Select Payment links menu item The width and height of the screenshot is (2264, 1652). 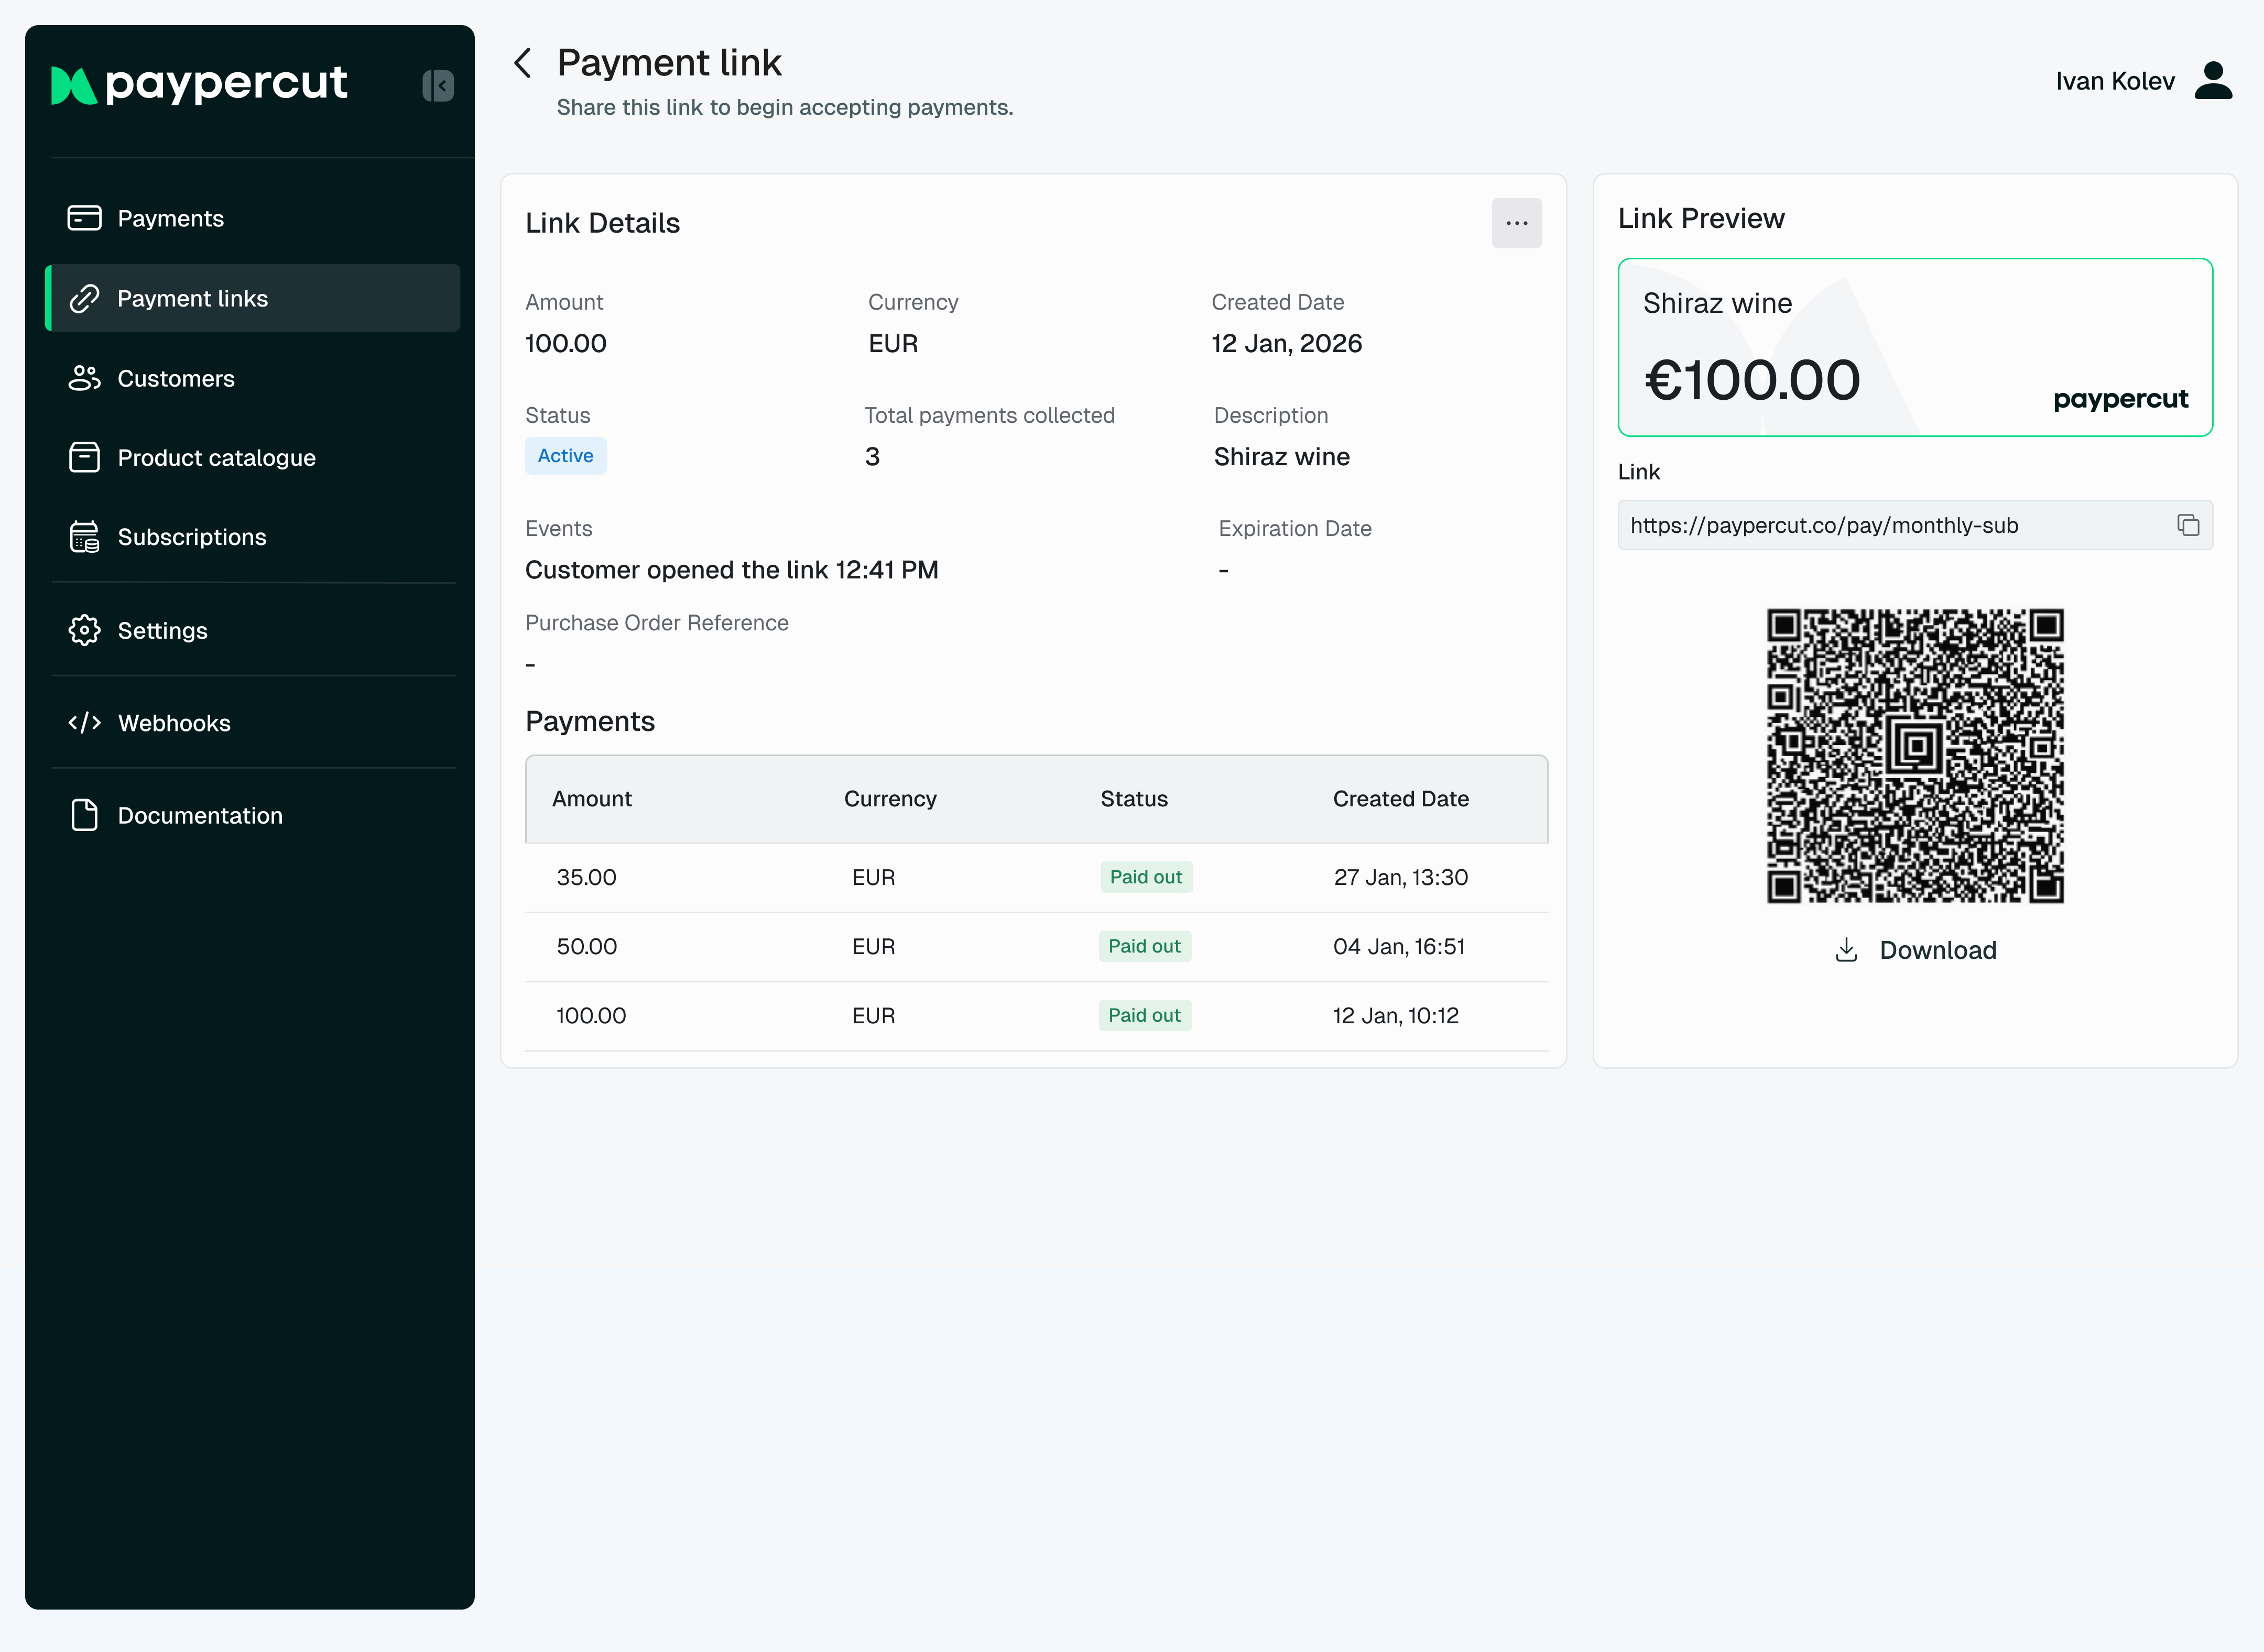(252, 298)
